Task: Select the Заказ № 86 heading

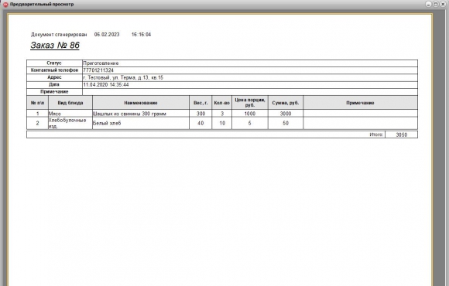Action: tap(55, 45)
